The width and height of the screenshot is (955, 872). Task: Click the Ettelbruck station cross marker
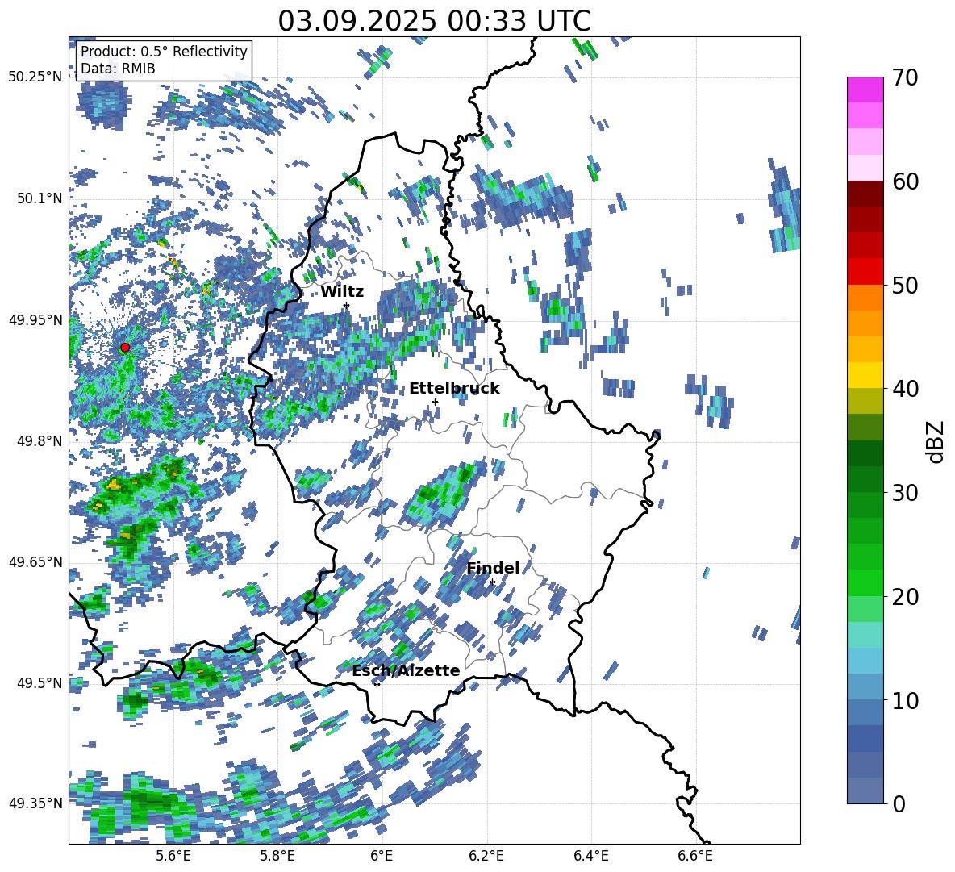pos(435,402)
